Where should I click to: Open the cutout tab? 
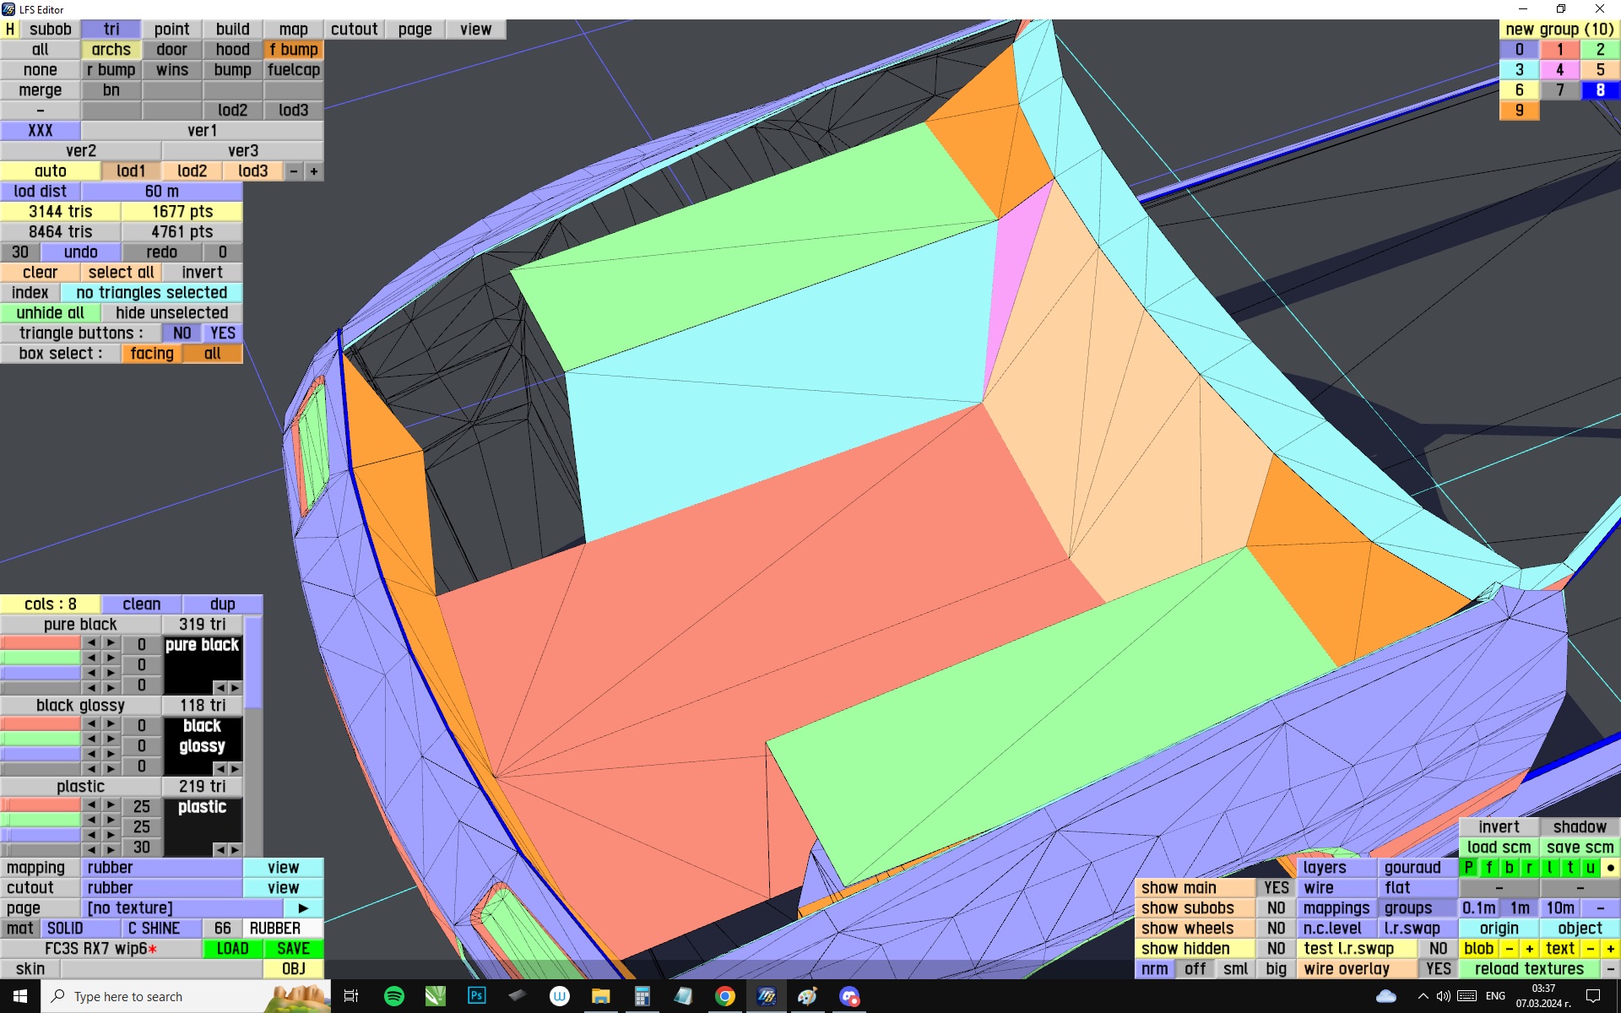354,30
